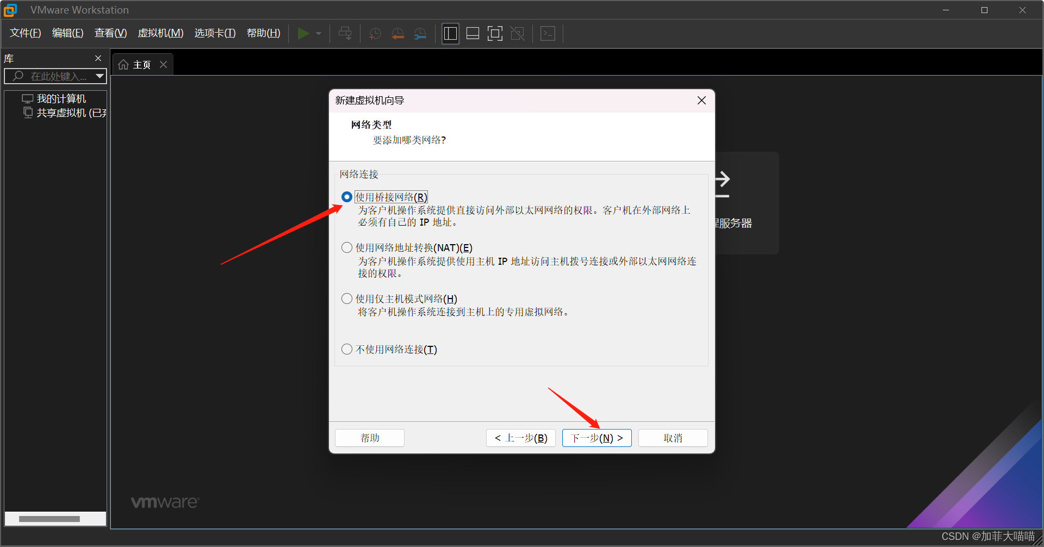The width and height of the screenshot is (1044, 547).
Task: Select the 使用仅主机模式网络(H) radio button
Action: click(346, 299)
